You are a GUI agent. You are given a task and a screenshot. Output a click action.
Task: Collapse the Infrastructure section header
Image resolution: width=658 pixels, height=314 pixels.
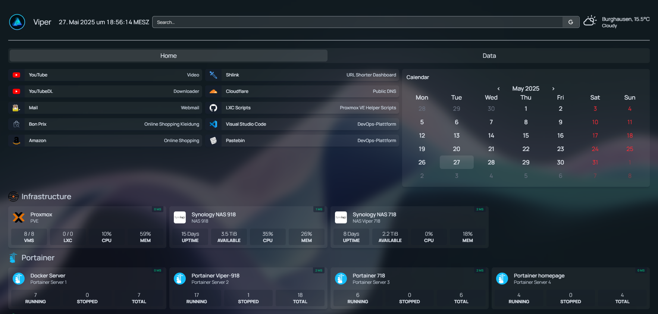point(46,197)
